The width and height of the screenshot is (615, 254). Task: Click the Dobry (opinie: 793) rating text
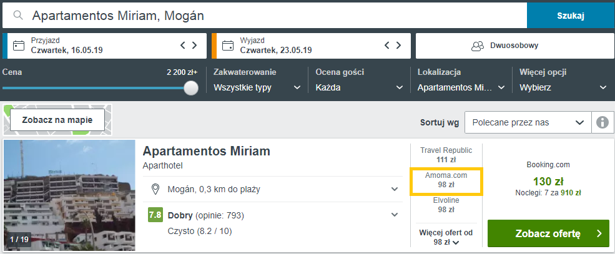[x=206, y=215]
